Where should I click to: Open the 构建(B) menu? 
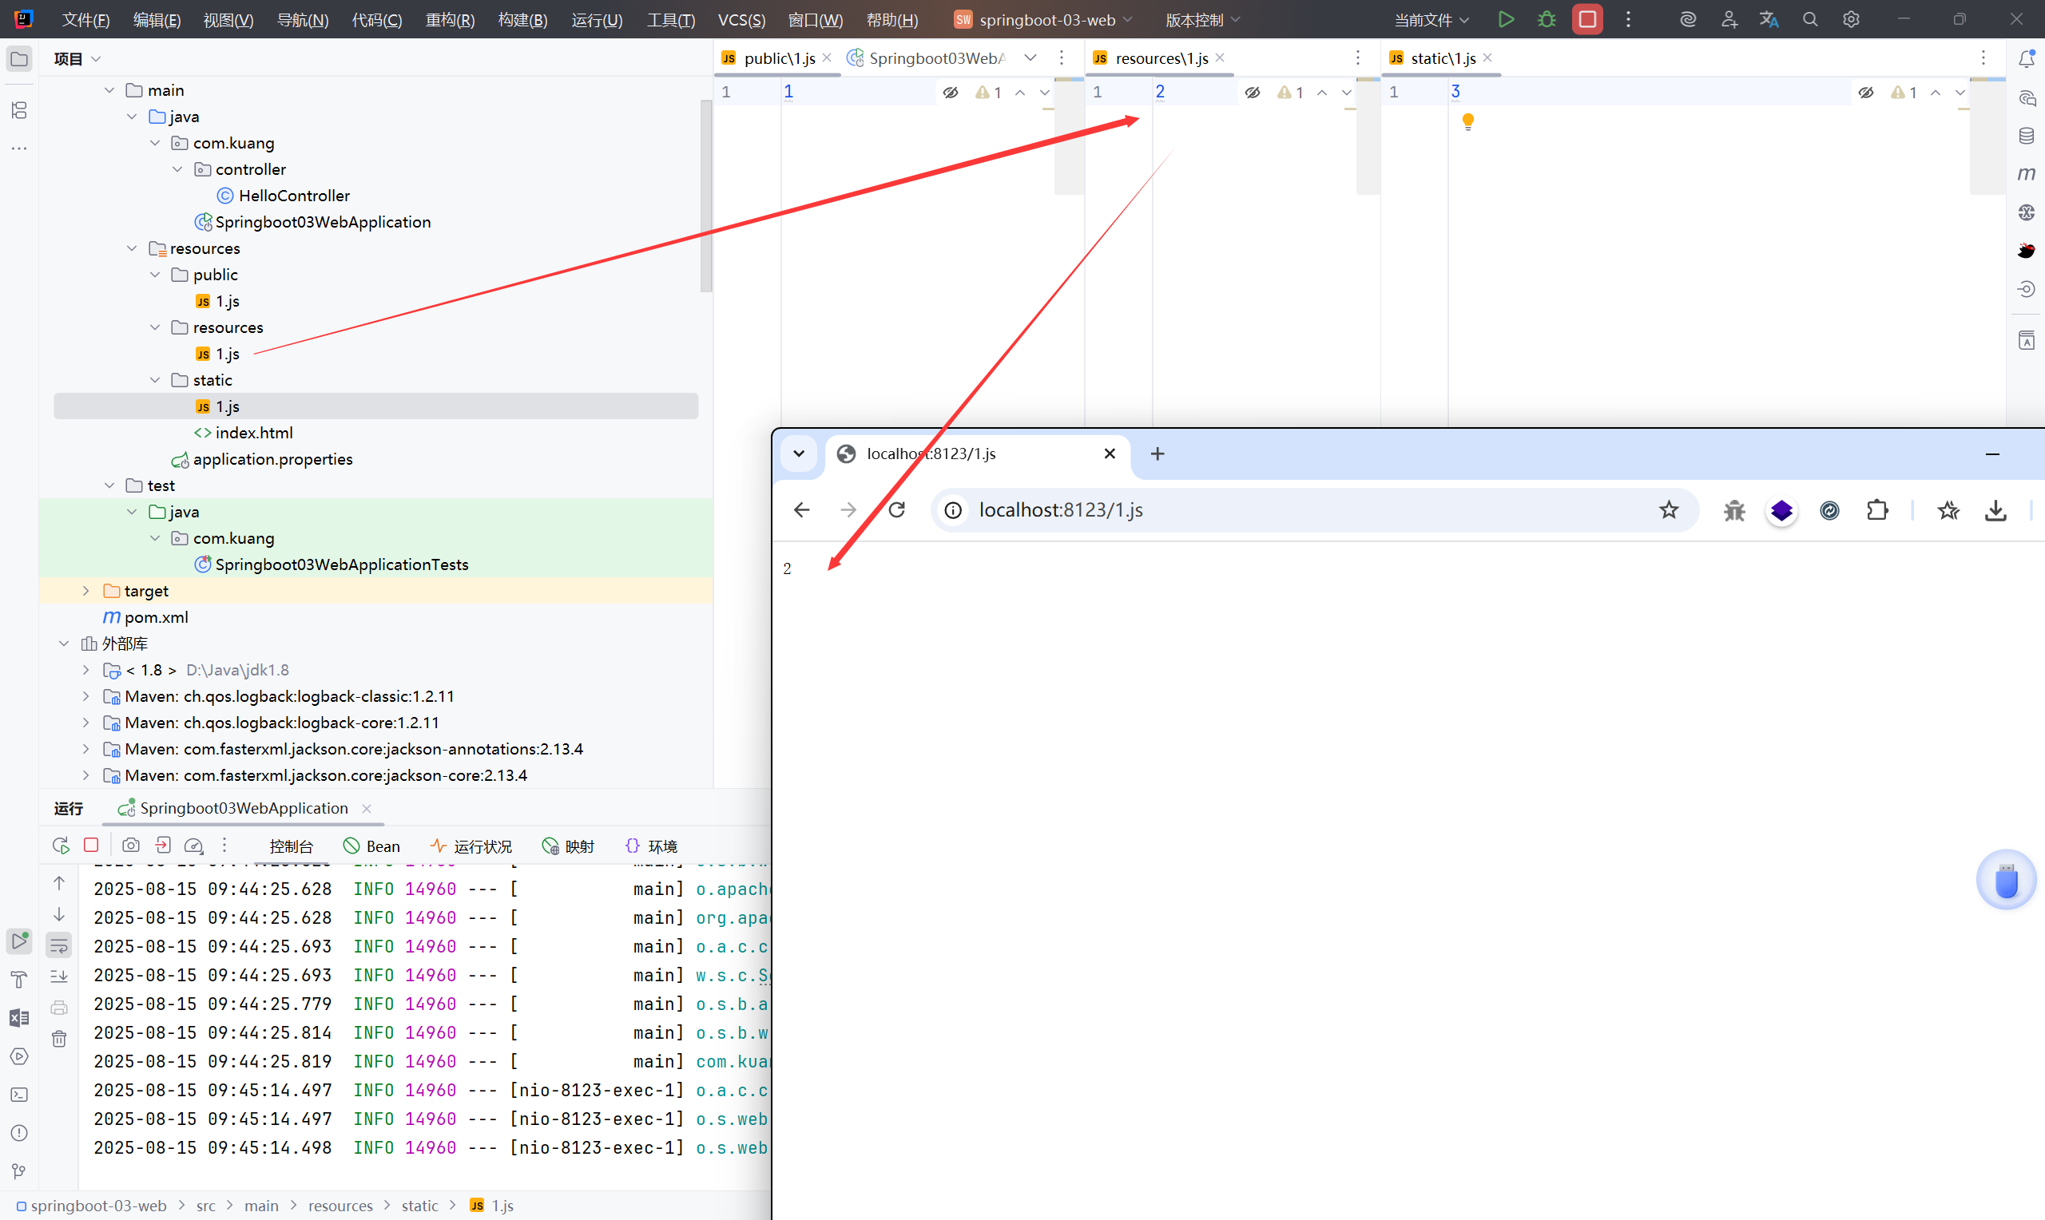click(523, 20)
